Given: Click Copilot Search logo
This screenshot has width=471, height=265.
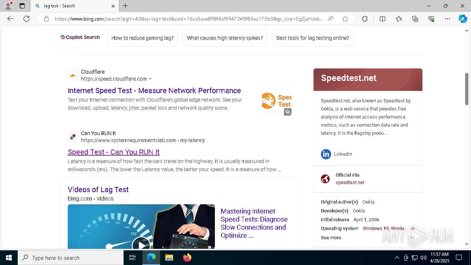Looking at the screenshot, I should click(x=80, y=37).
